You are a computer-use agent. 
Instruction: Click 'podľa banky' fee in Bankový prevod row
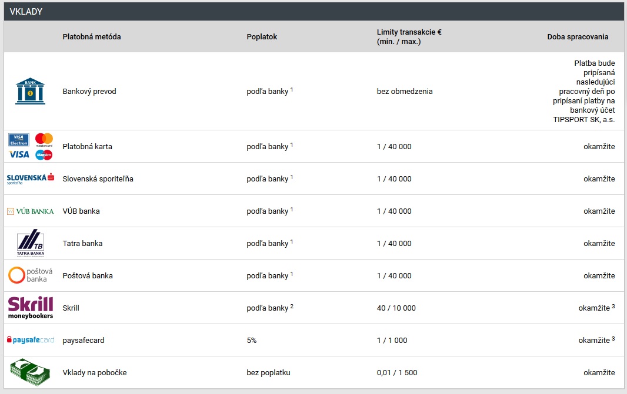269,92
